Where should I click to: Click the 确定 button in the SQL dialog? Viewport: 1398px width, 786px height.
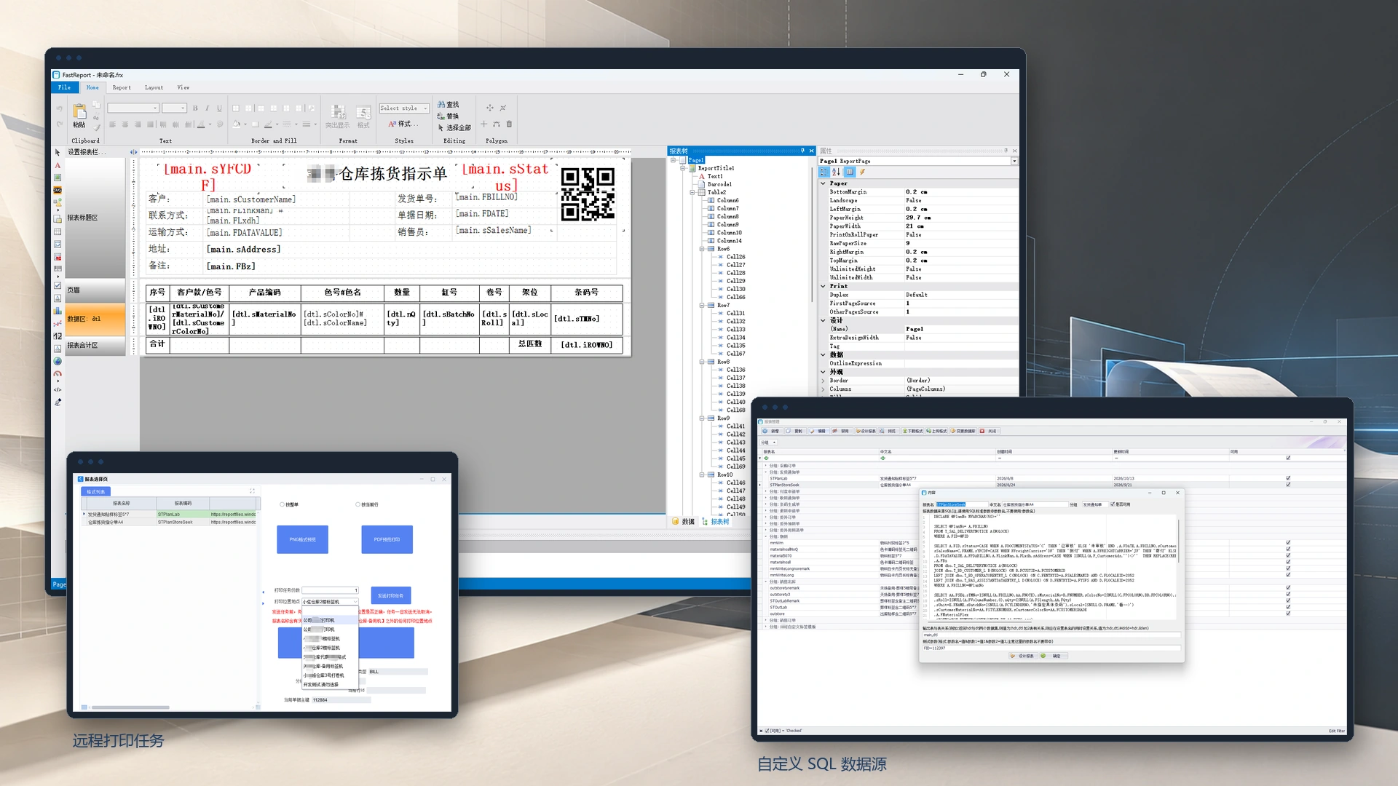(1053, 656)
